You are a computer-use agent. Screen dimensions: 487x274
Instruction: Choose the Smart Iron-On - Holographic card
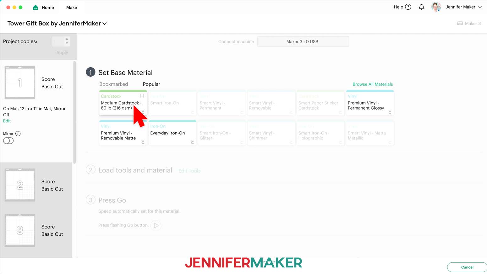[x=320, y=133]
